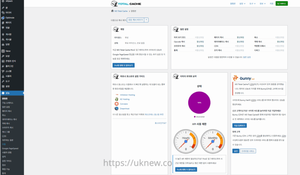The width and height of the screenshot is (300, 175).
Task: Click the green 업그레이드 button
Action: click(x=282, y=4)
